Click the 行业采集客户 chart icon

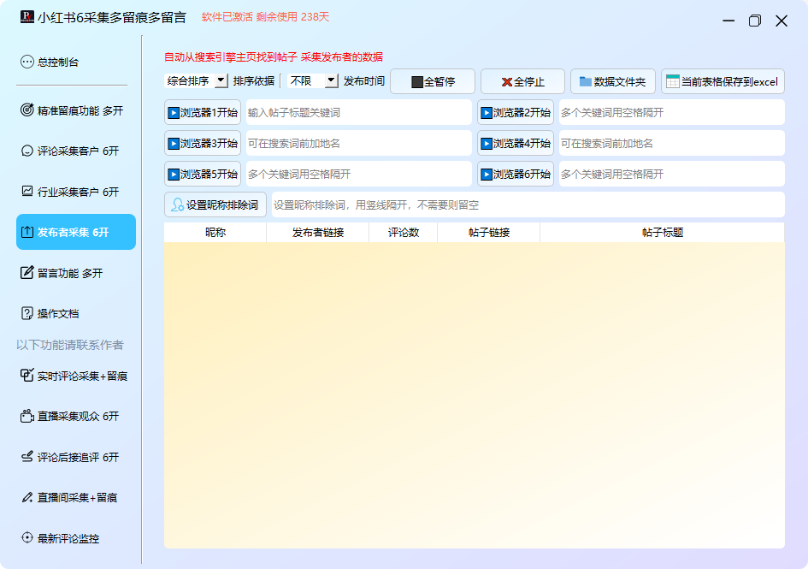pos(27,192)
